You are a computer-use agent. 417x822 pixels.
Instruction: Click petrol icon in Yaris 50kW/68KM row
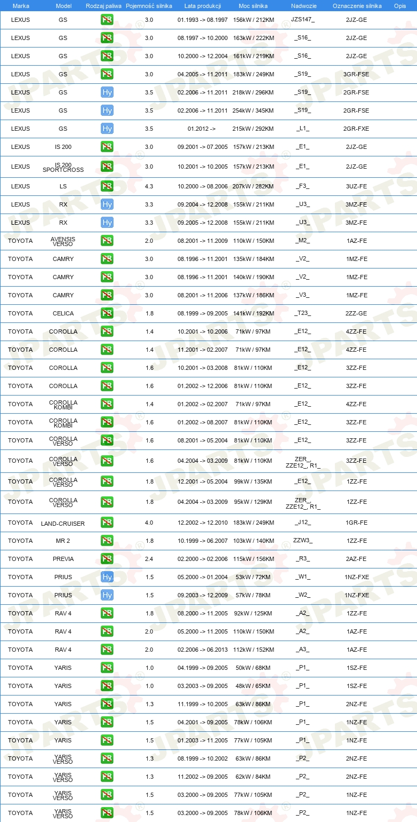(x=107, y=668)
